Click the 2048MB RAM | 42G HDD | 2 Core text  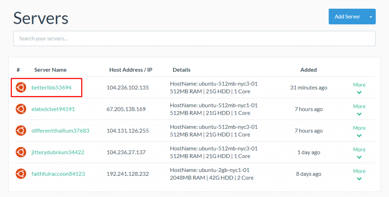tap(212, 178)
